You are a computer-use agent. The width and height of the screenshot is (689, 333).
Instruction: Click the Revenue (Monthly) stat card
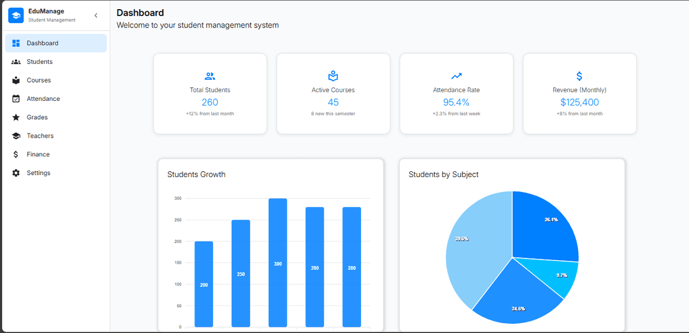[579, 93]
